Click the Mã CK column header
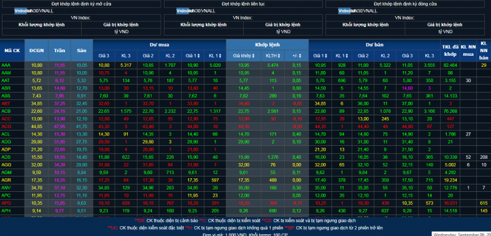The image size is (491, 236). pyautogui.click(x=12, y=50)
